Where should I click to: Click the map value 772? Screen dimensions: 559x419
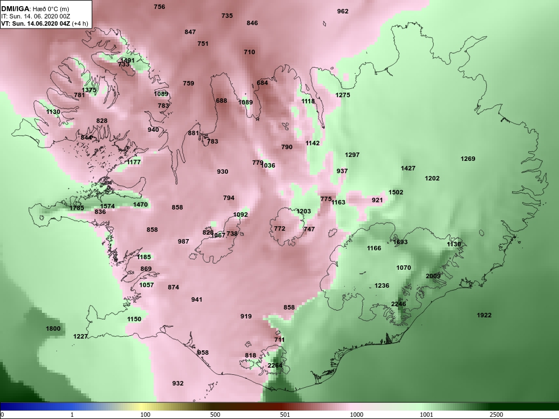point(279,228)
